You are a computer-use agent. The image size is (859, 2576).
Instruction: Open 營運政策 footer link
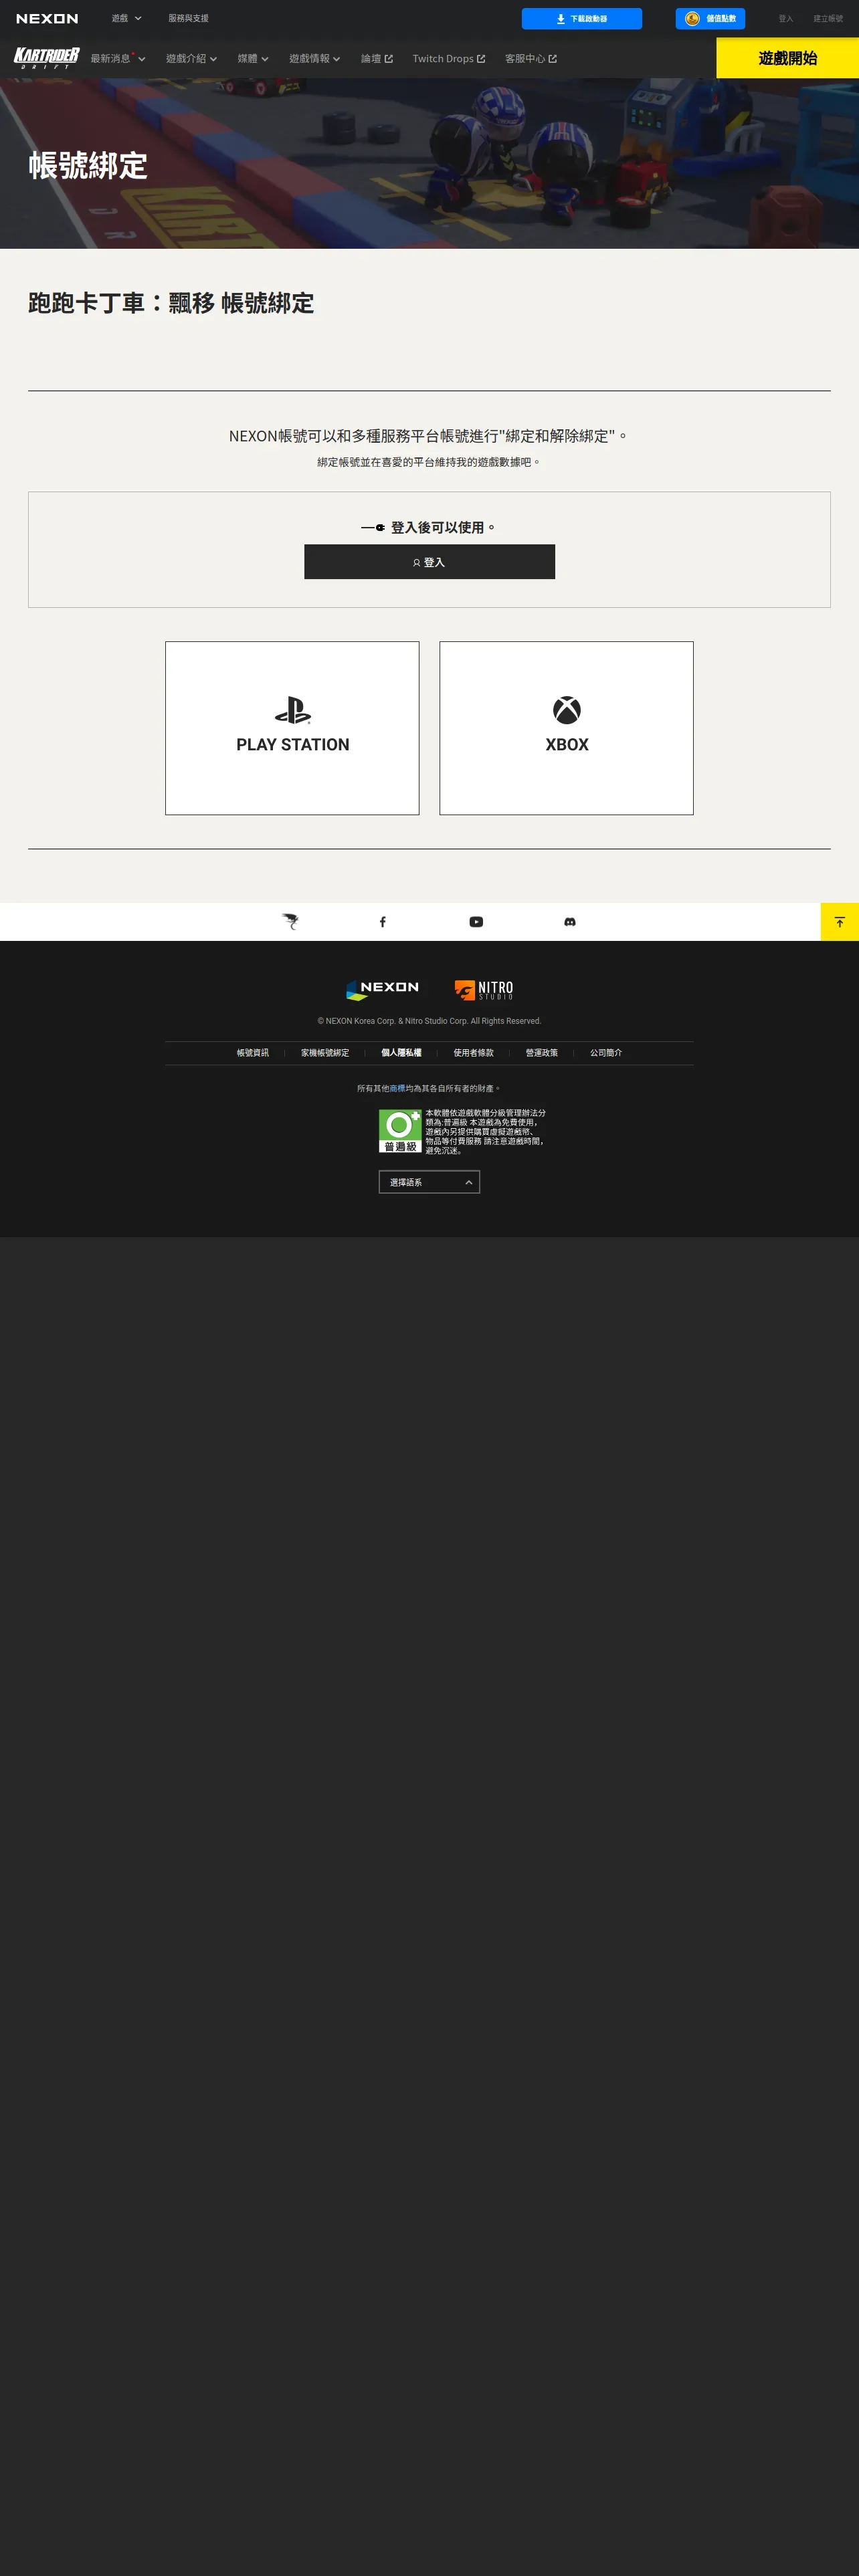[542, 1053]
